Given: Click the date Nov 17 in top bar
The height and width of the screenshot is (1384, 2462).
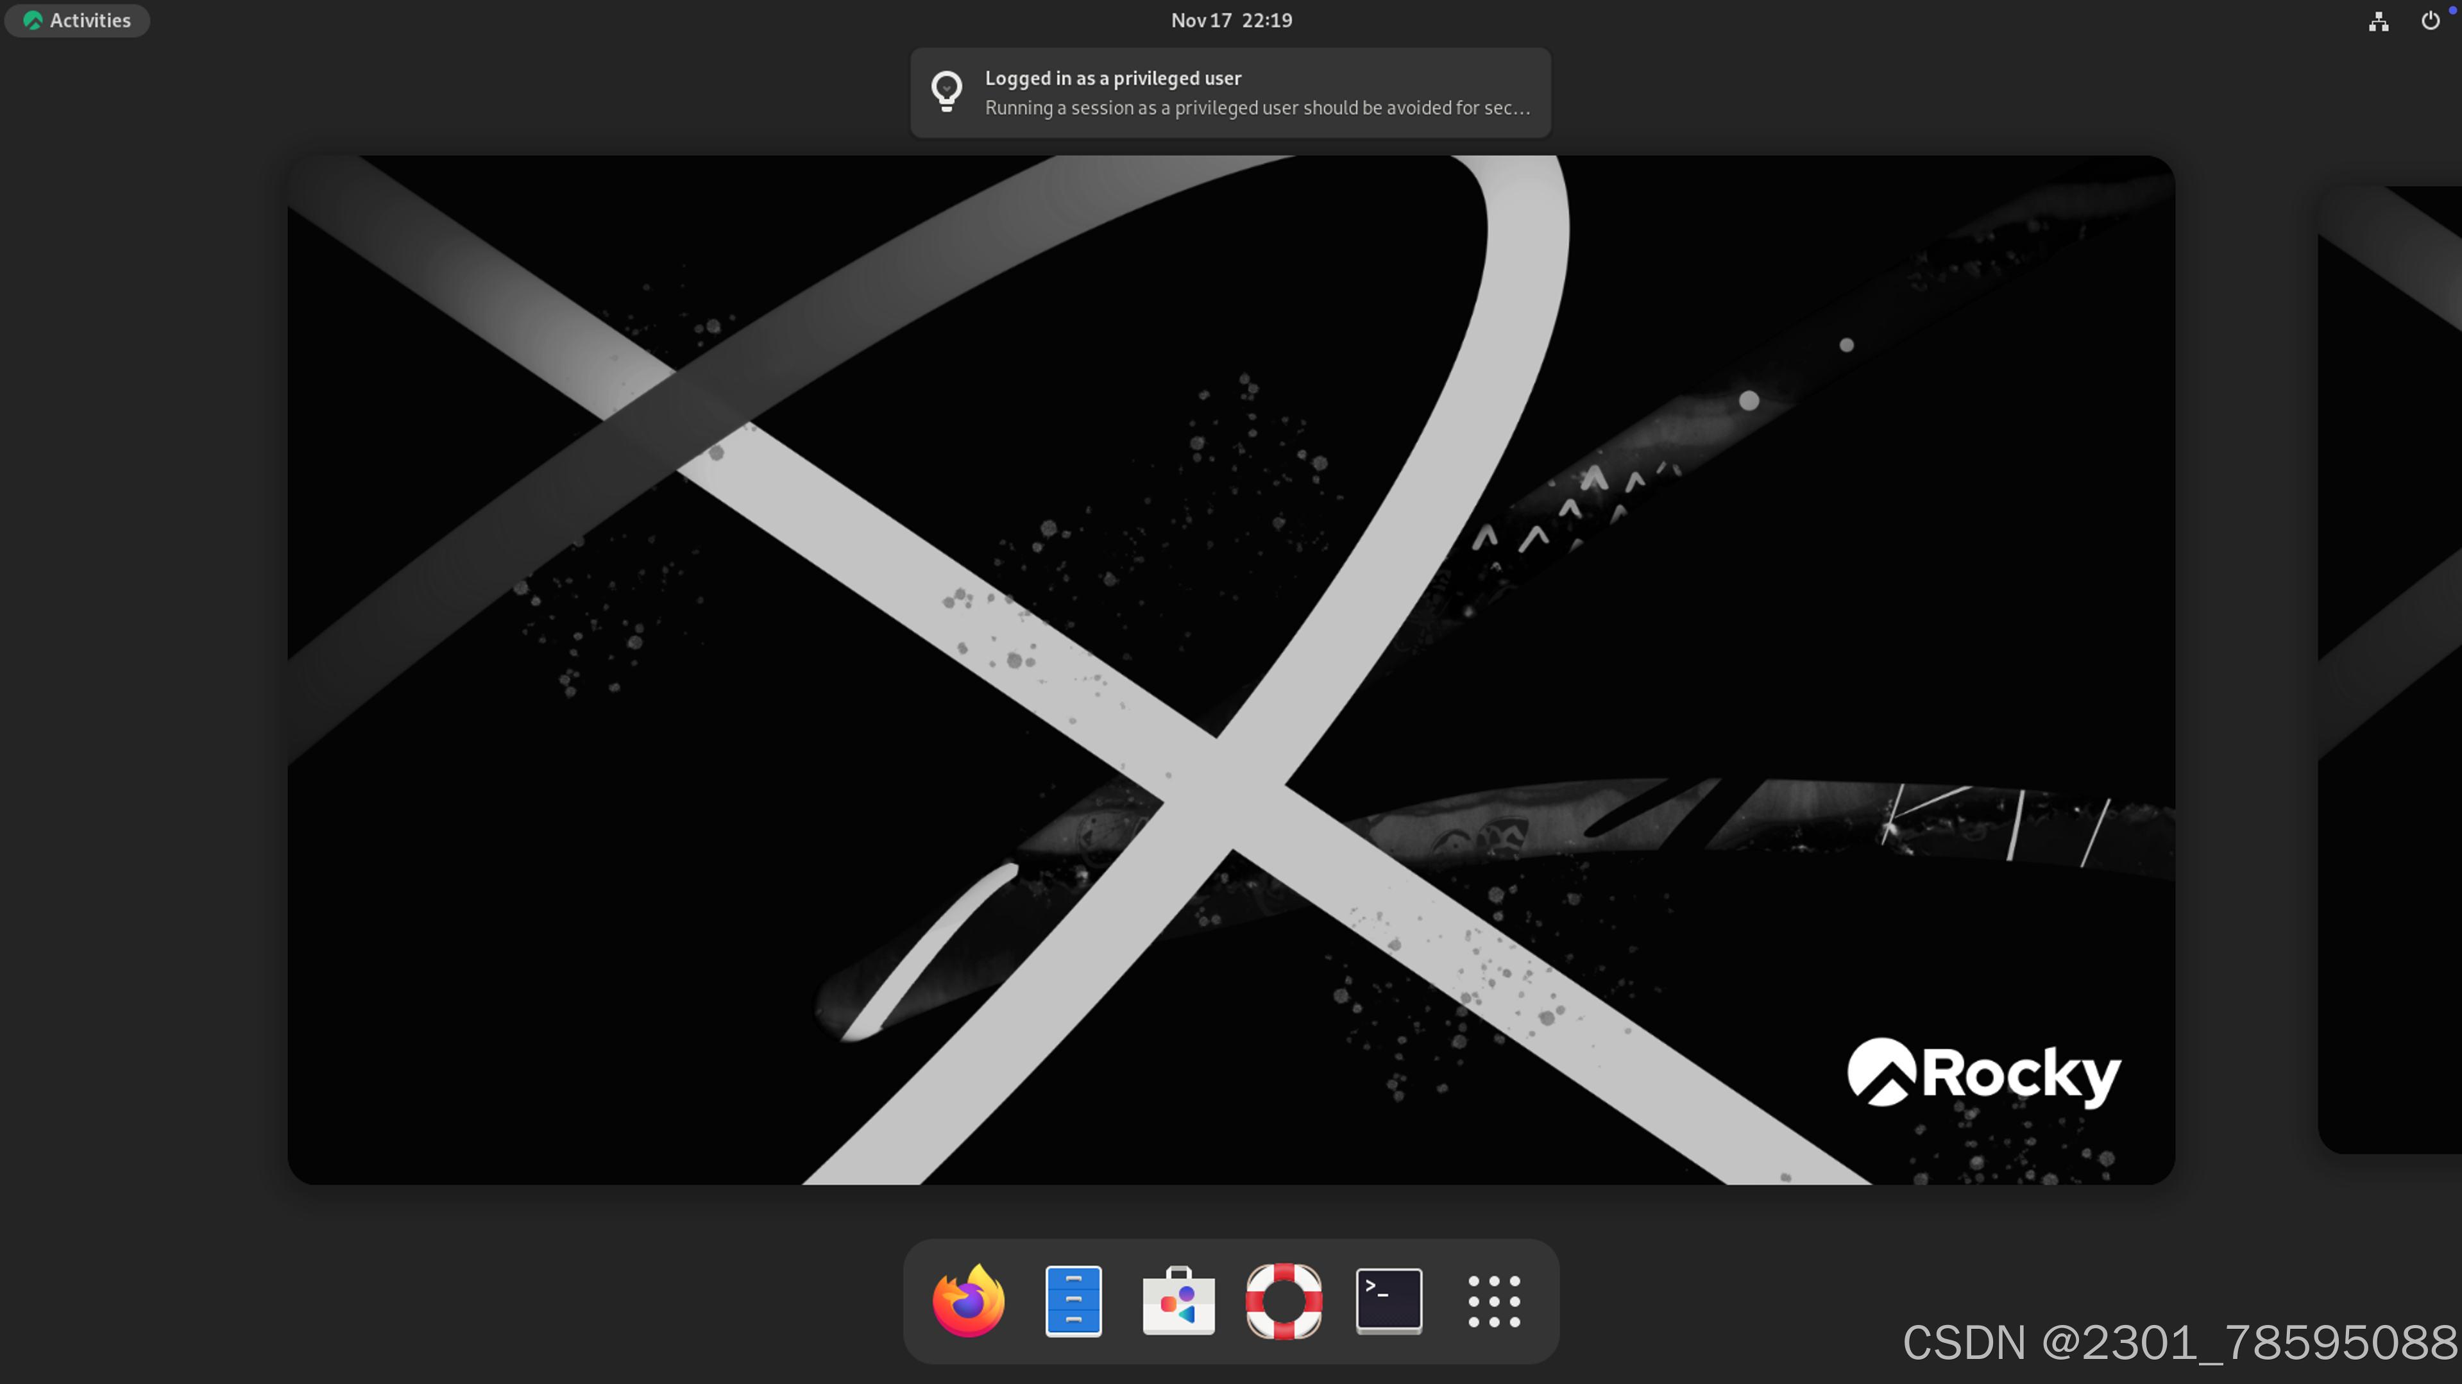Looking at the screenshot, I should 1201,20.
